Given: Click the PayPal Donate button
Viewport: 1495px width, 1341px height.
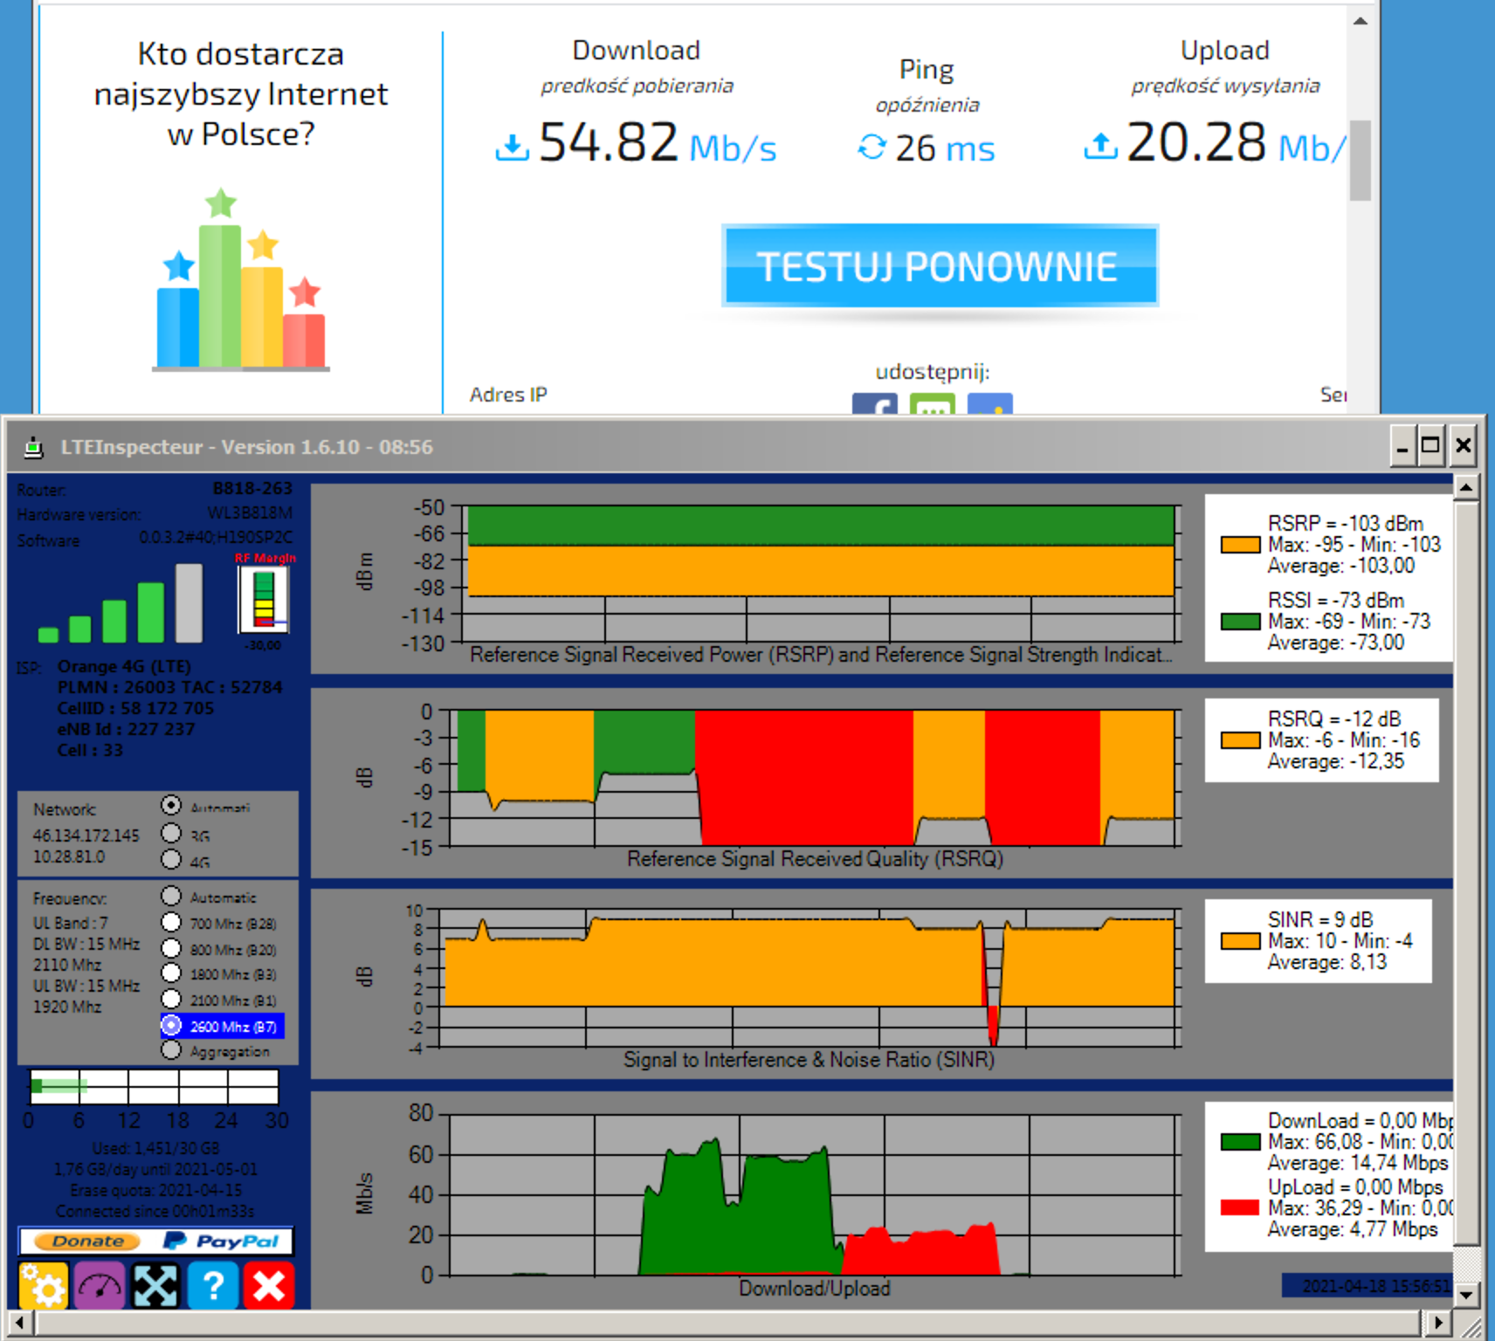Looking at the screenshot, I should pos(155,1241).
